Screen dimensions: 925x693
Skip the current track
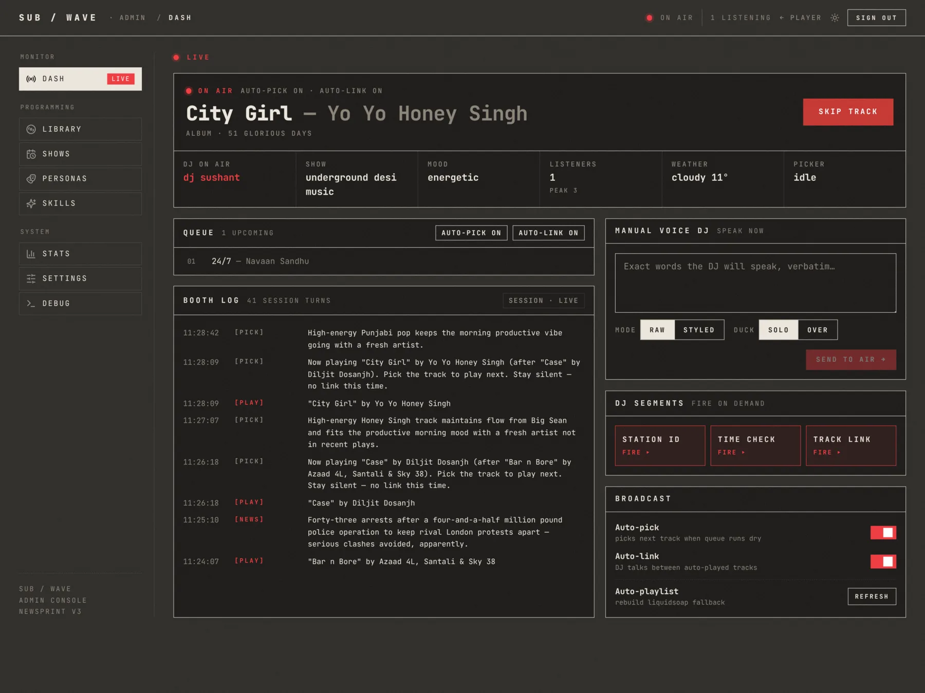848,112
